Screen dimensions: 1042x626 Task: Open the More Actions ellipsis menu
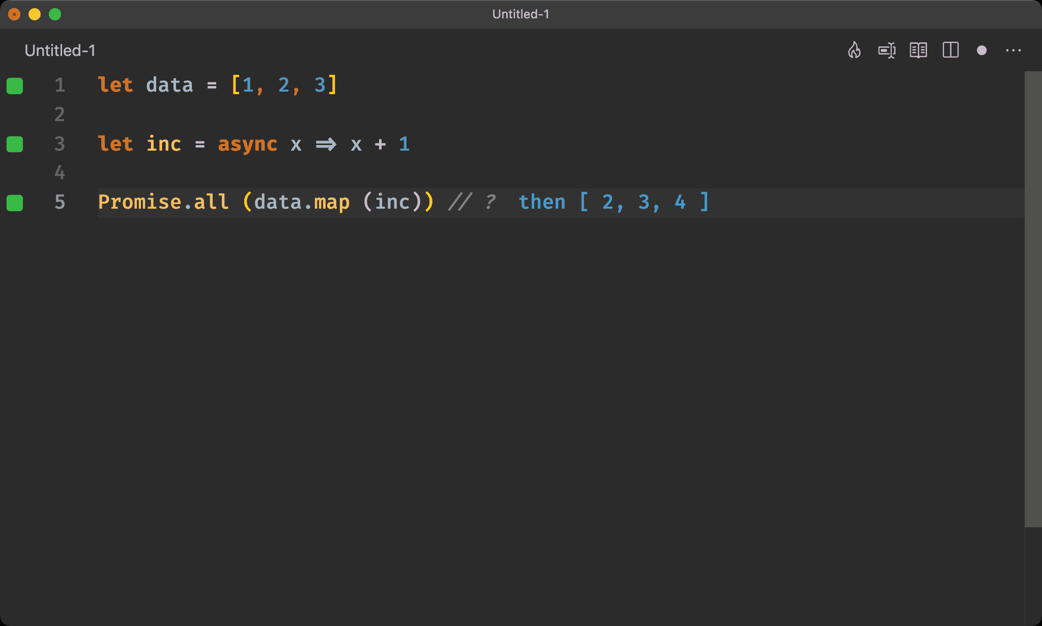point(1013,50)
